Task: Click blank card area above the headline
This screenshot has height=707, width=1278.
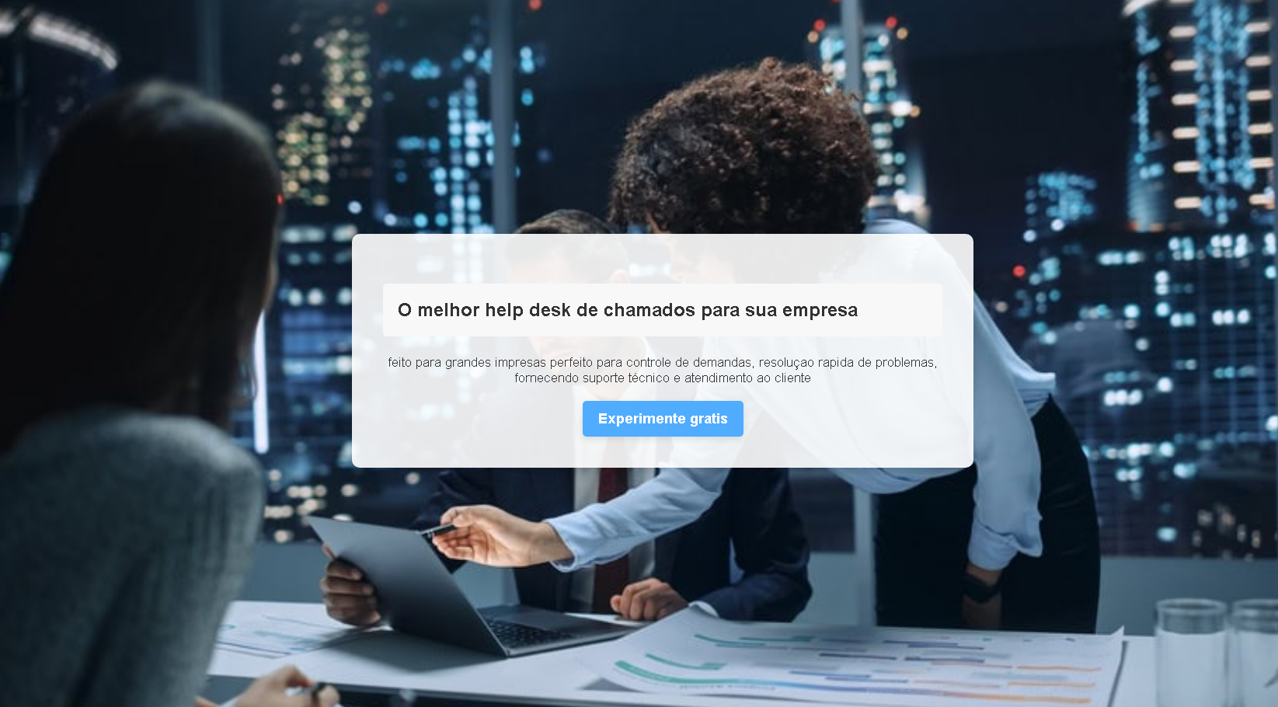Action: point(663,258)
